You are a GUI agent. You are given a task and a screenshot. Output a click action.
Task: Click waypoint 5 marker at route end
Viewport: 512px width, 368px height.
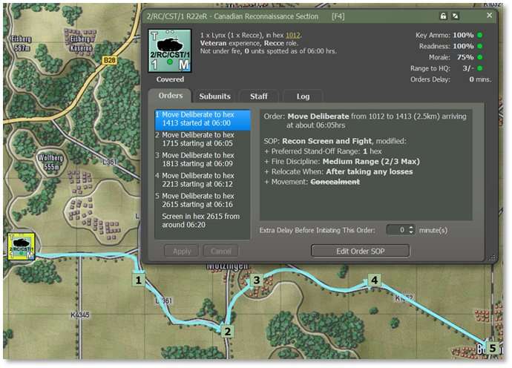coord(493,348)
